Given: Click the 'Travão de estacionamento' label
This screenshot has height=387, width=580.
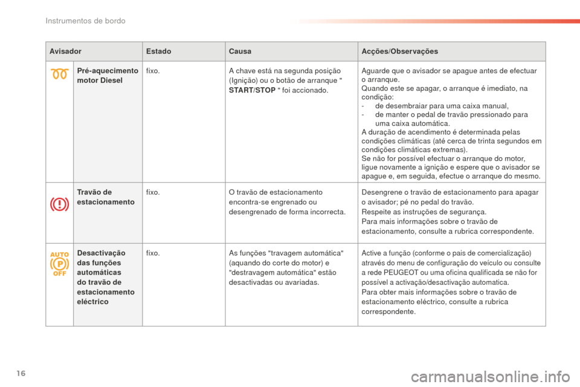Looking at the screenshot, I should (106, 197).
